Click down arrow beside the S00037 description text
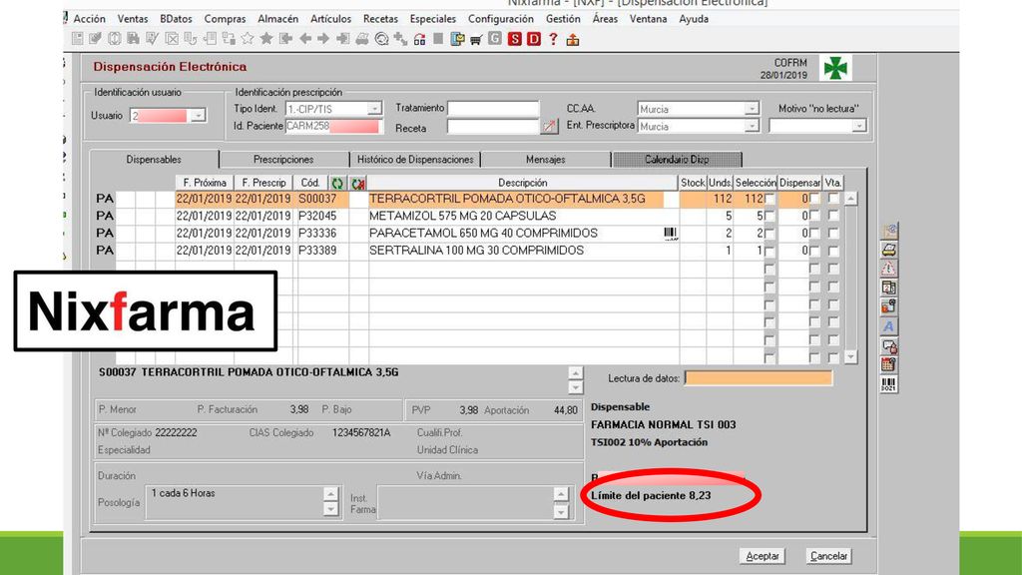Viewport: 1022px width, 575px height. [x=575, y=388]
